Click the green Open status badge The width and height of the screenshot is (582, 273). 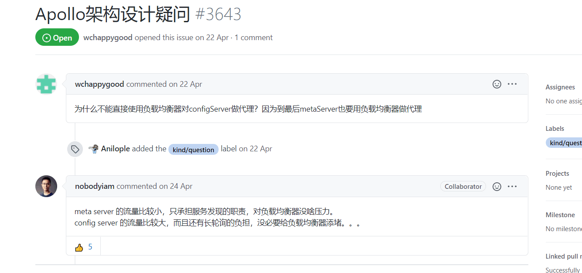57,38
